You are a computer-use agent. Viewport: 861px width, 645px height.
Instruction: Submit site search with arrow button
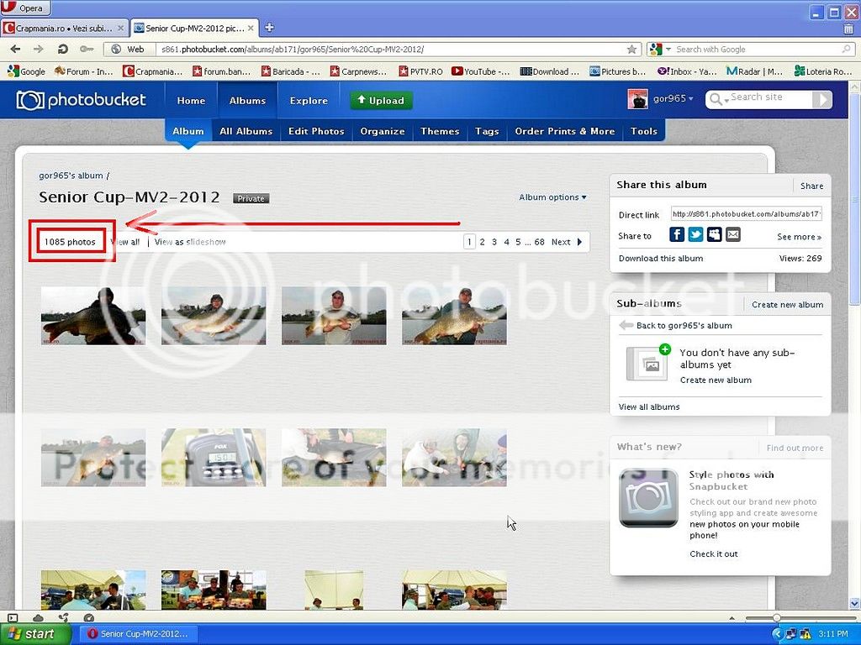(x=822, y=99)
